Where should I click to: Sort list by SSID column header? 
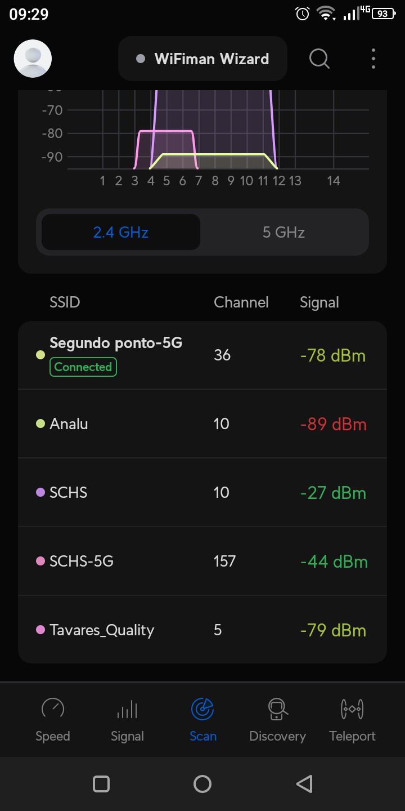[x=65, y=302]
